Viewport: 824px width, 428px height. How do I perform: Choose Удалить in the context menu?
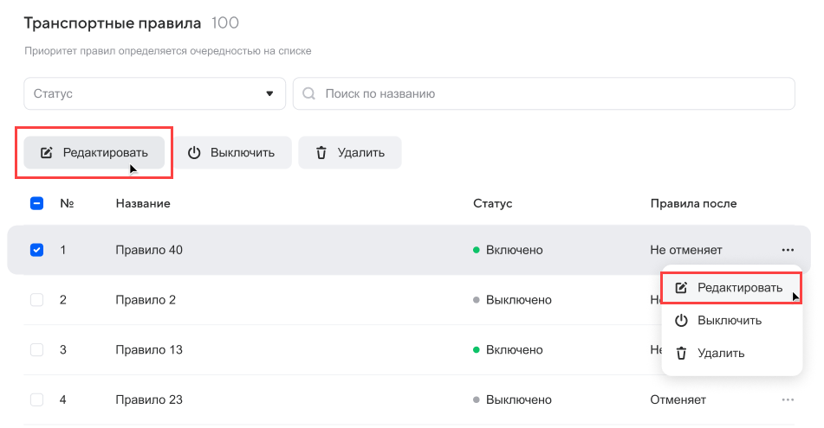click(x=721, y=353)
